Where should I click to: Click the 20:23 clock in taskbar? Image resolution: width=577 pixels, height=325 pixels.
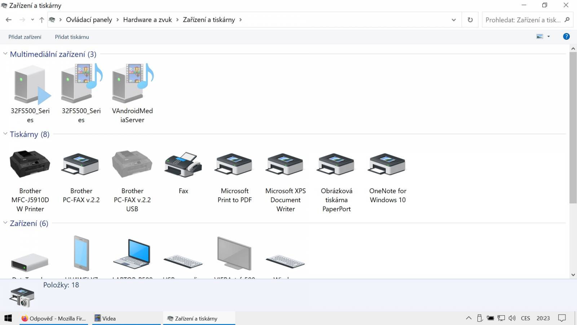pyautogui.click(x=543, y=318)
